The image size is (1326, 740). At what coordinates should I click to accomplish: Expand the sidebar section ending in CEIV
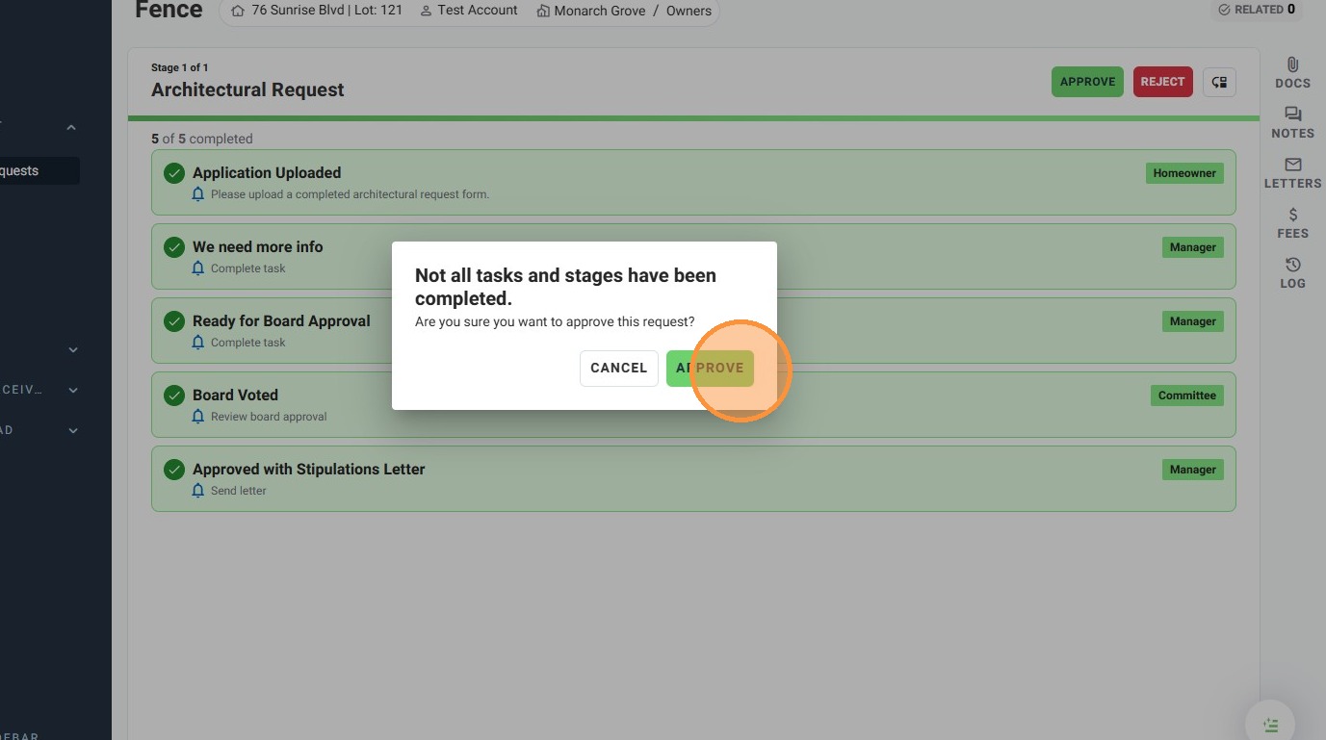coord(73,391)
